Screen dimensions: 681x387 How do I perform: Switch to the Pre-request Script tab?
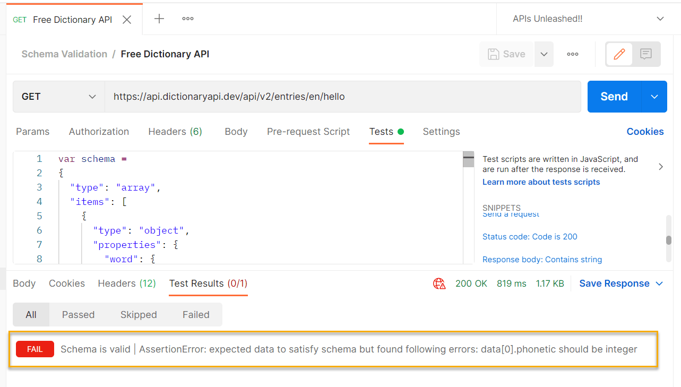pos(308,132)
